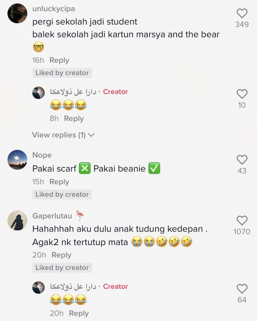Open unluckycipa's profile picture

(x=17, y=13)
